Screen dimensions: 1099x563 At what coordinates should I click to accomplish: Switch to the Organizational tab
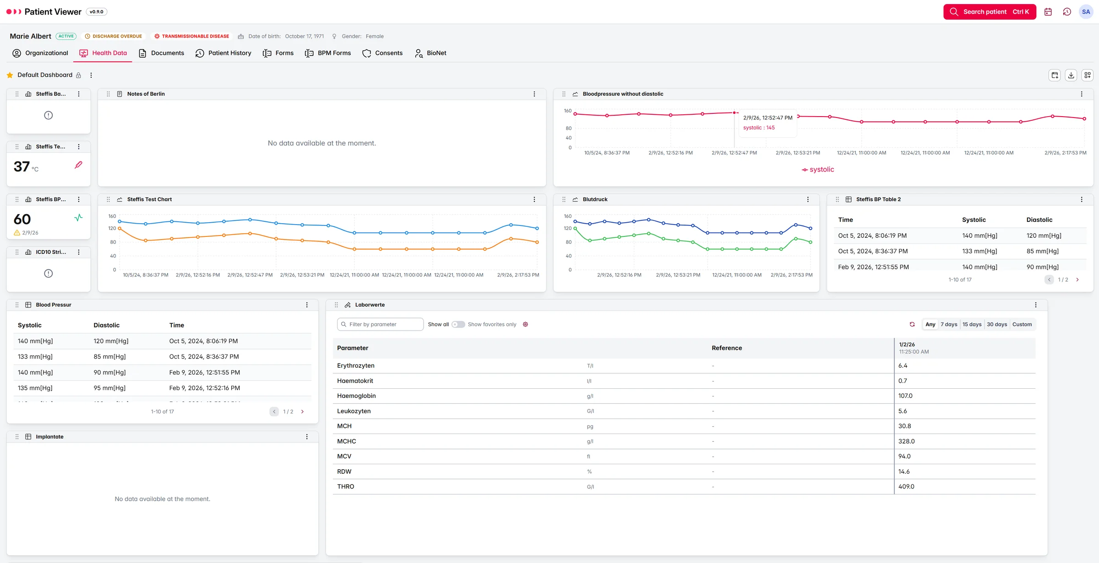tap(40, 53)
